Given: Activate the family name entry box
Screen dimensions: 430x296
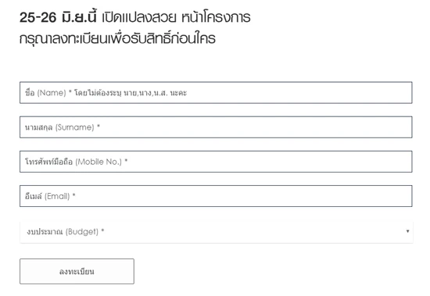Looking at the screenshot, I should [216, 127].
